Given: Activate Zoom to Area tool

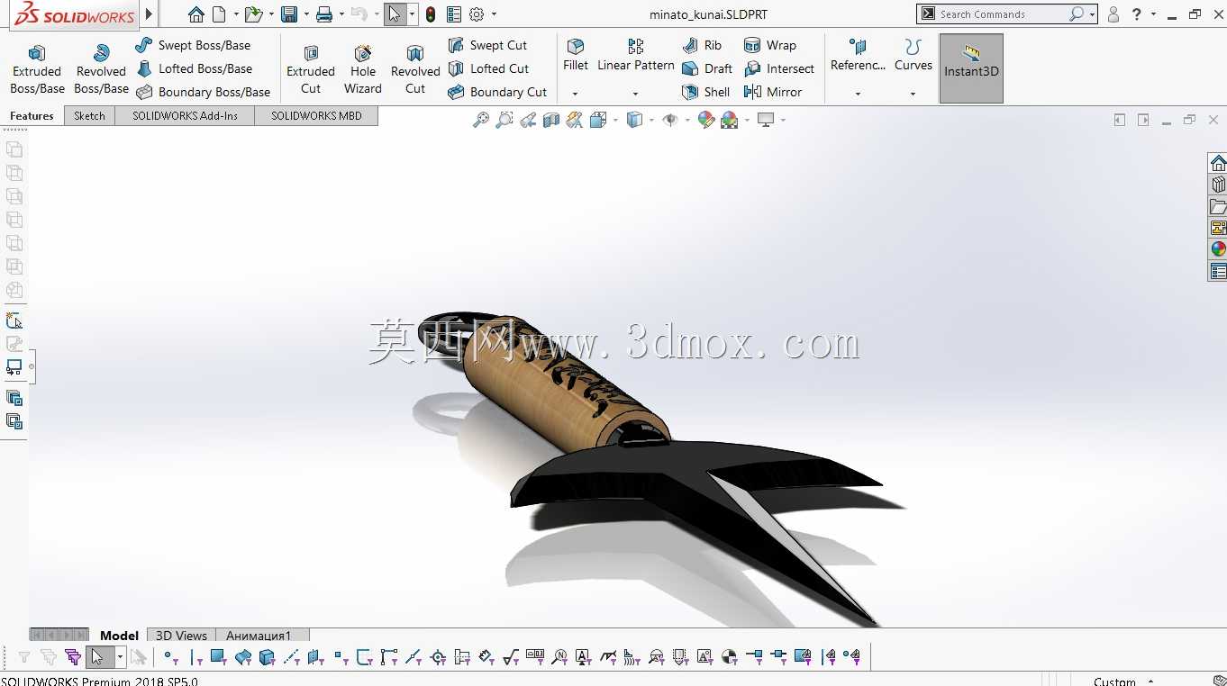Looking at the screenshot, I should coord(504,120).
